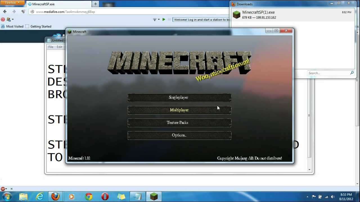Click the Downloads search magnifier icon
The image size is (360, 202).
tap(352, 73)
